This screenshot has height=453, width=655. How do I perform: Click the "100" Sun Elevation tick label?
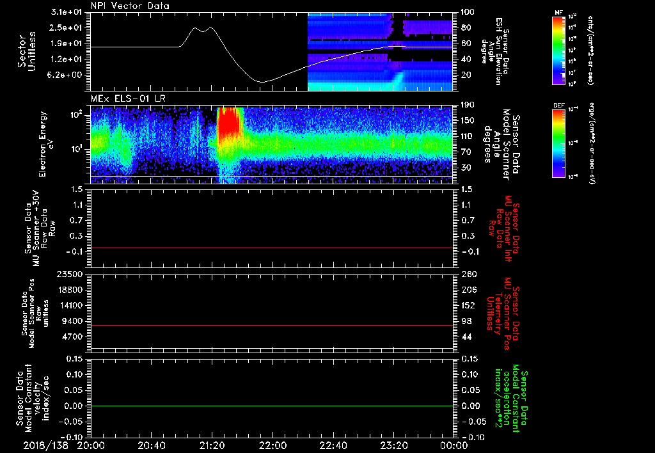(x=469, y=12)
